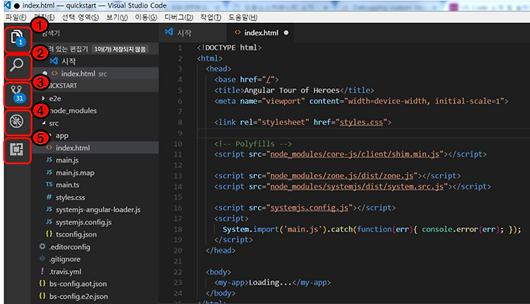Click the Polyfills comment on line 10
This screenshot has width=530, height=304.
[x=252, y=144]
